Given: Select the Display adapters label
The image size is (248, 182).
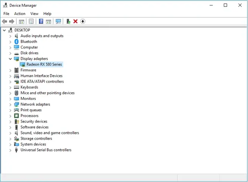Looking at the screenshot, I should 34,59.
